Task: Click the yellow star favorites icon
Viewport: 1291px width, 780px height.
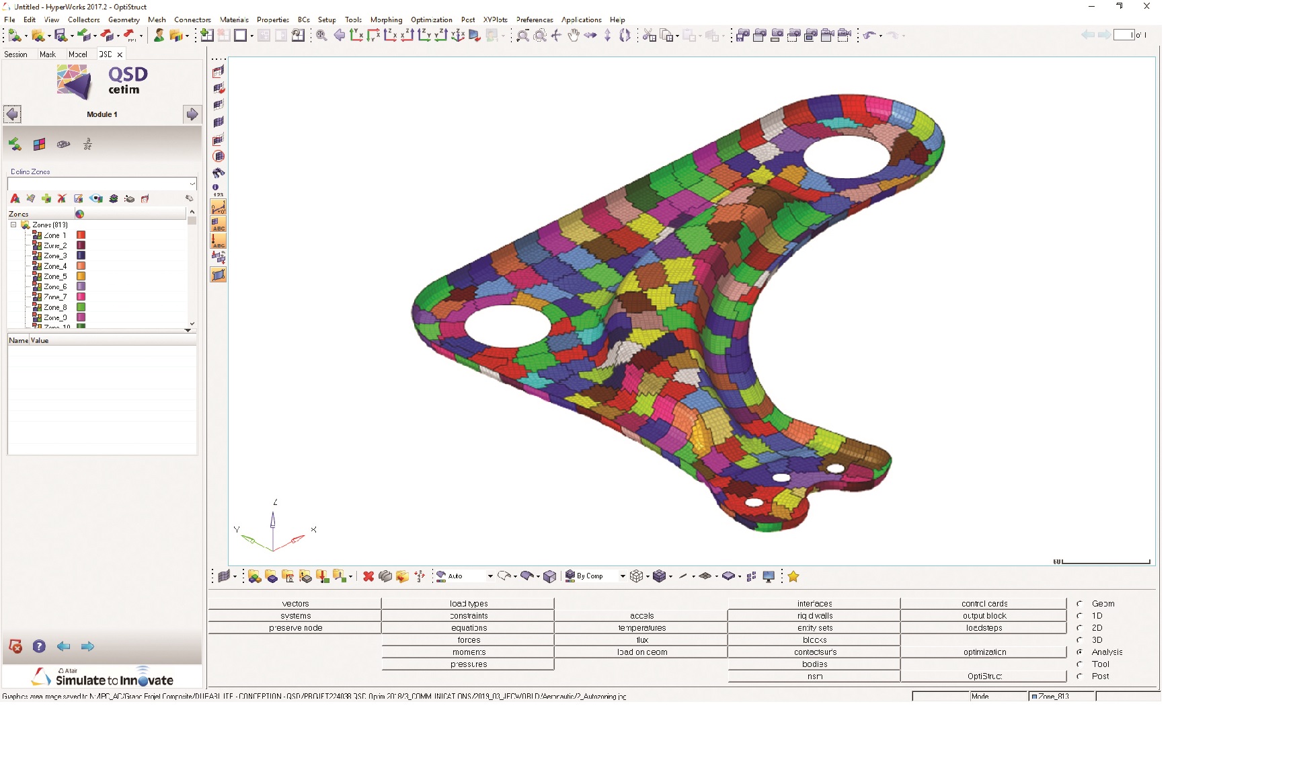Action: pyautogui.click(x=793, y=576)
